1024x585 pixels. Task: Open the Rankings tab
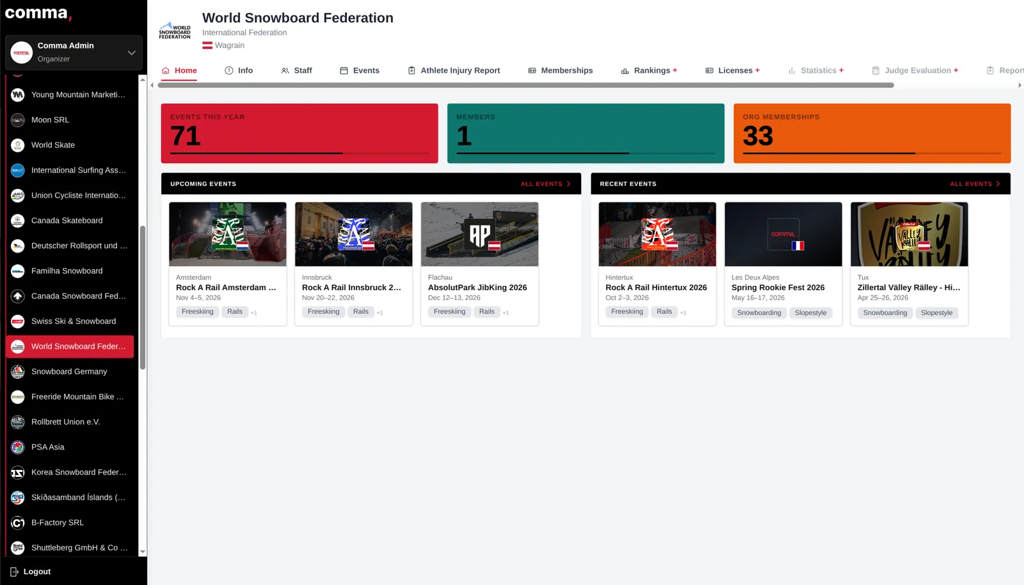coord(648,70)
